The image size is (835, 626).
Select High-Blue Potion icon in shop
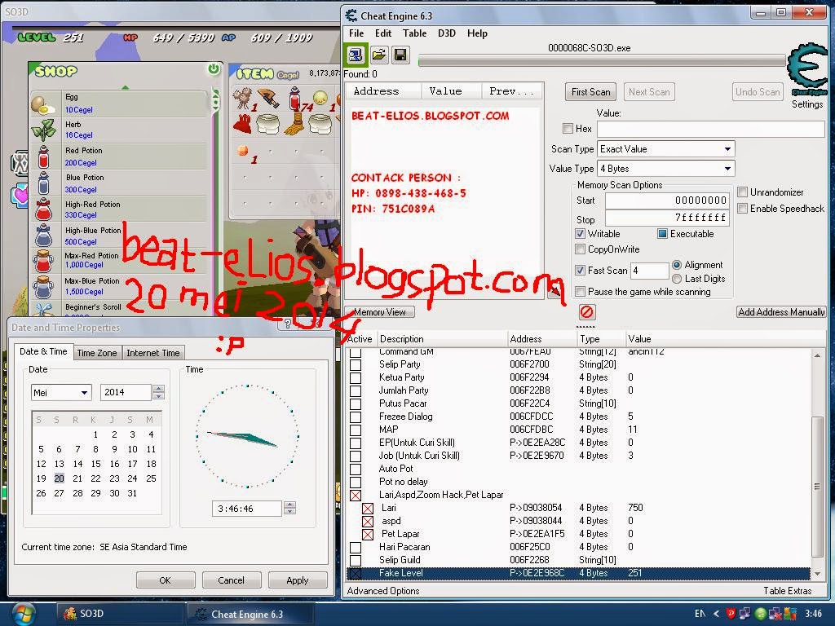pos(44,236)
